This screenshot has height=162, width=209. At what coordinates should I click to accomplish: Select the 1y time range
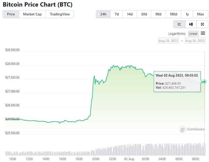187,14
